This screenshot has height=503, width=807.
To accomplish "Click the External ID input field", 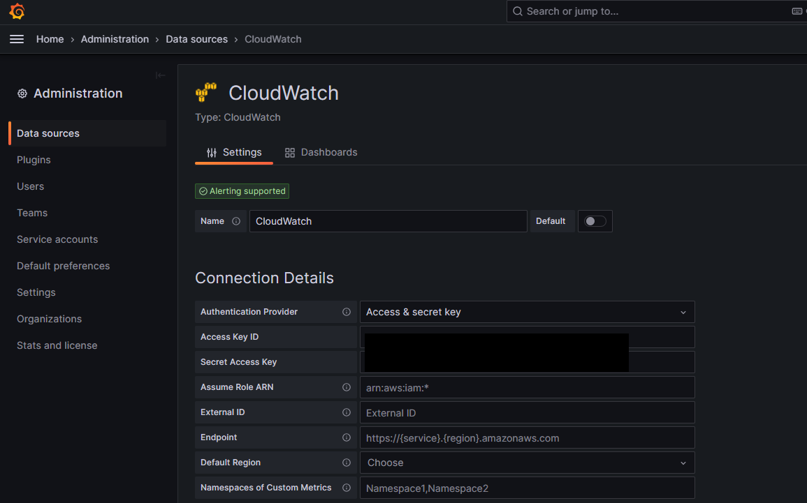I will pyautogui.click(x=527, y=412).
